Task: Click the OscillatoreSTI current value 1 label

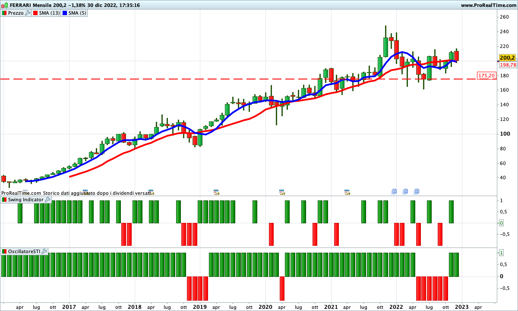Action: [501, 253]
